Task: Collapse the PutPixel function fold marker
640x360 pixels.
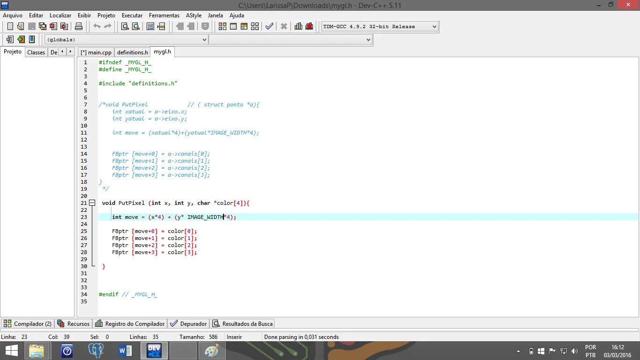Action: click(x=92, y=203)
